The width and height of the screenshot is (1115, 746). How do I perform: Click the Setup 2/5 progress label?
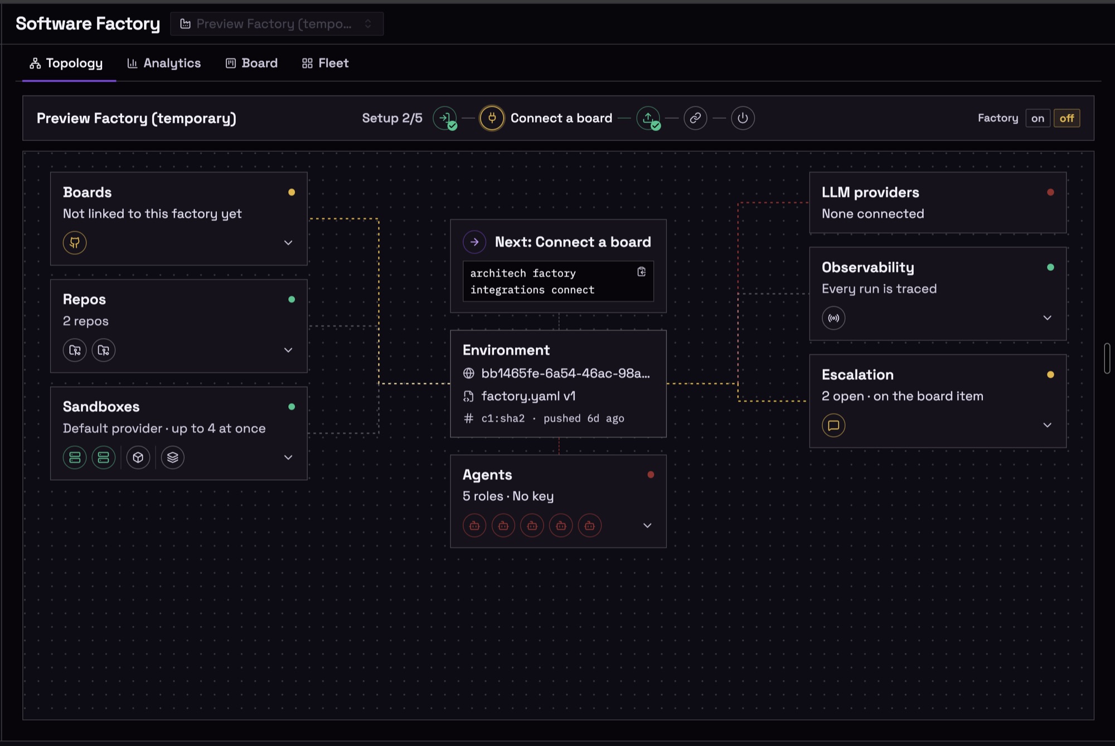click(x=392, y=118)
